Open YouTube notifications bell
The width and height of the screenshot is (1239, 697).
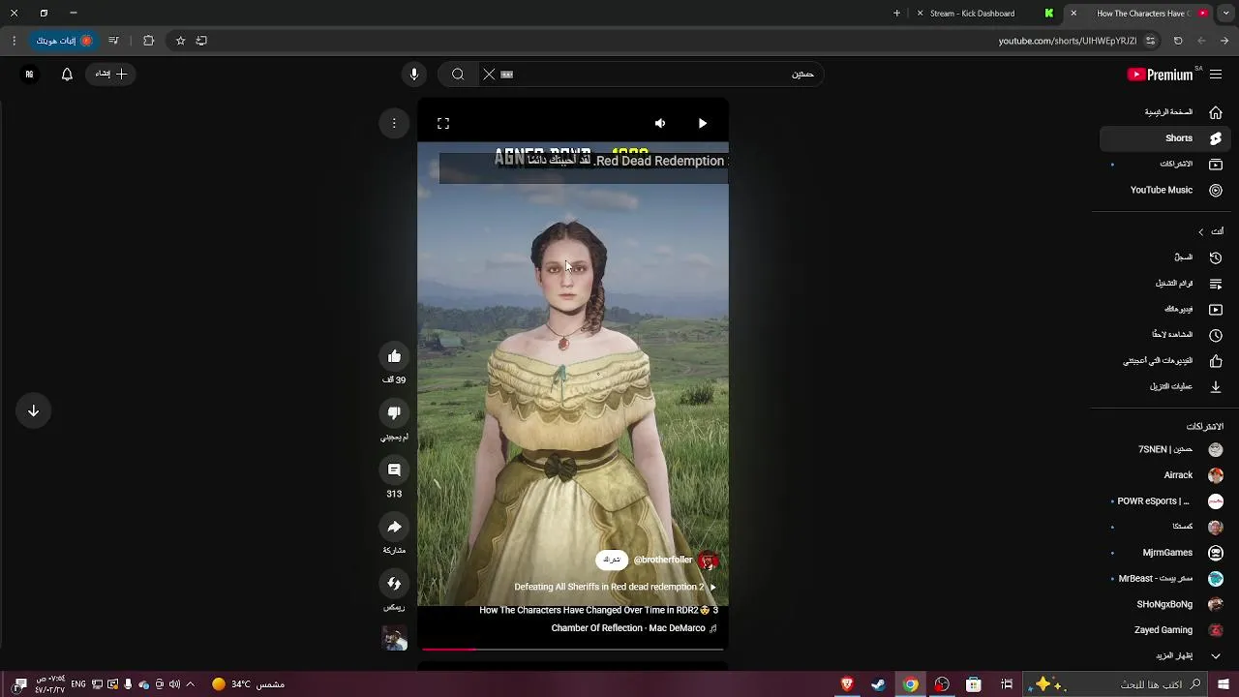click(67, 74)
